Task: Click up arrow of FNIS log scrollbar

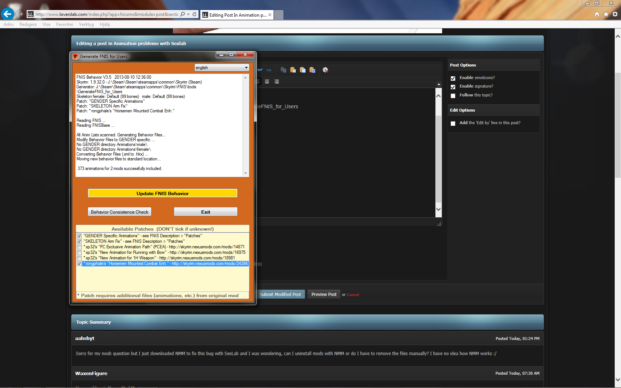Action: pos(245,78)
